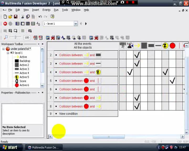Go to previous frame arrow
This screenshot has width=189, height=151.
[x=81, y=24]
